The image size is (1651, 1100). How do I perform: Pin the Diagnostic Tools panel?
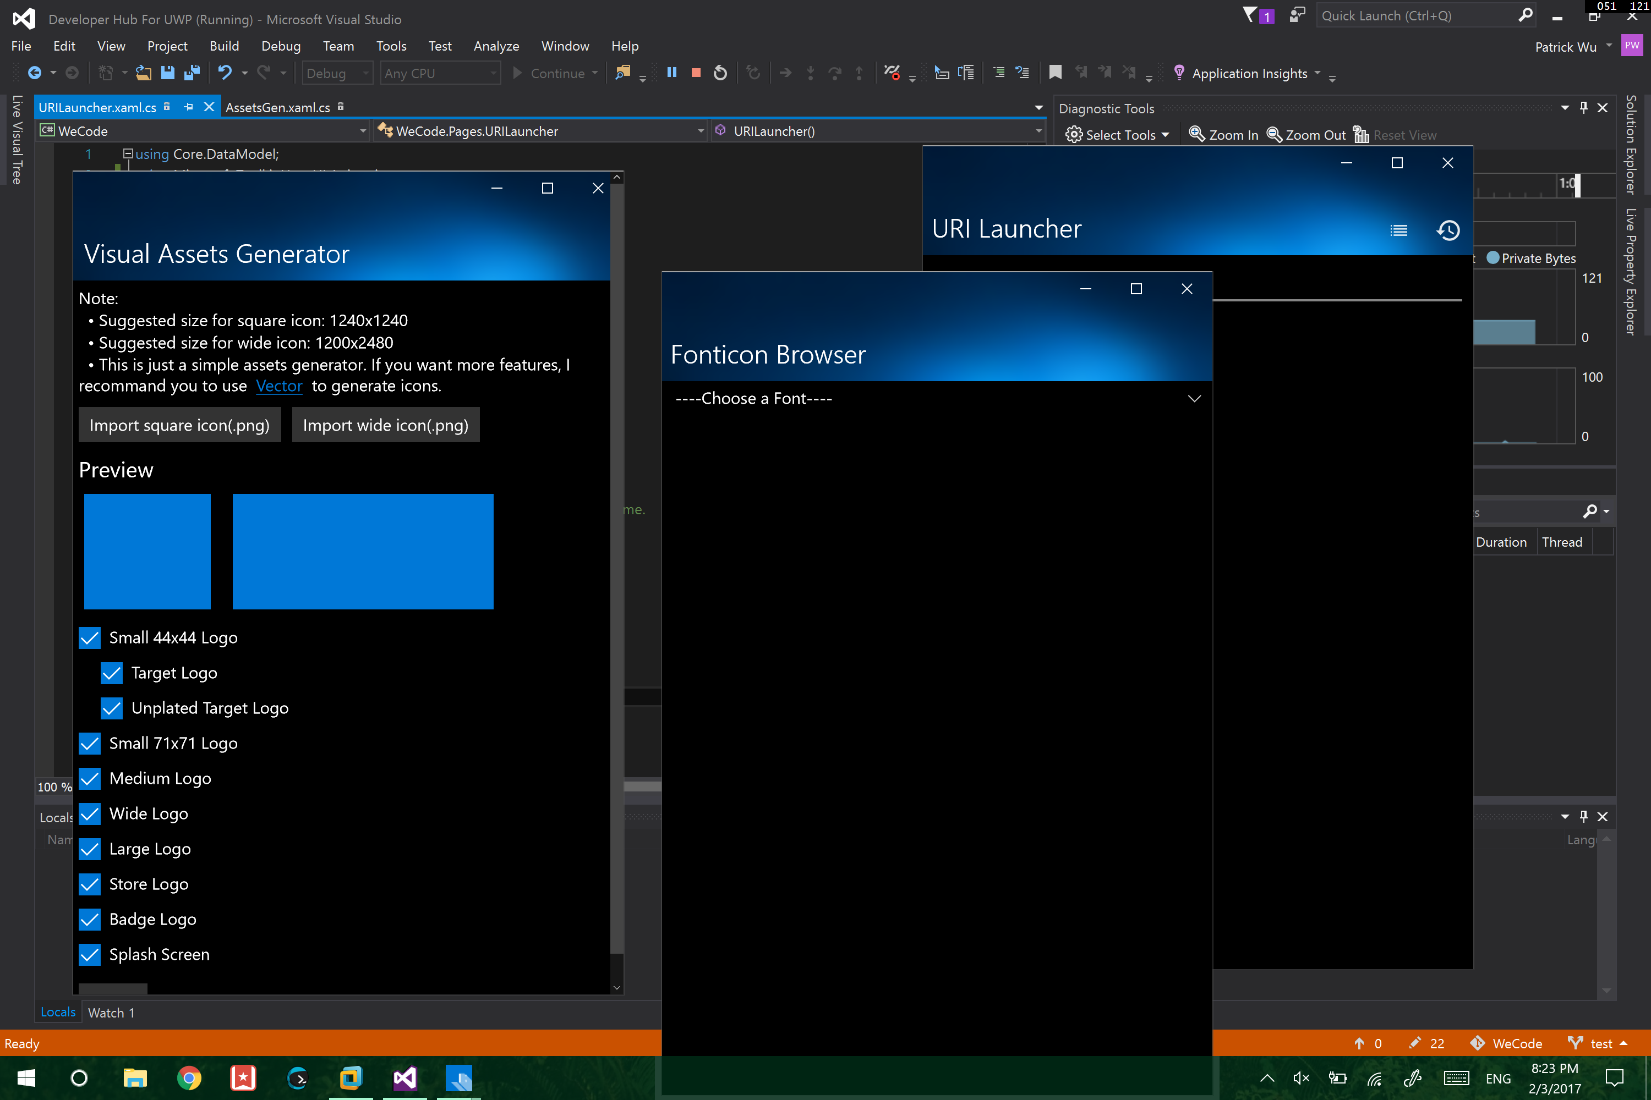(x=1583, y=108)
